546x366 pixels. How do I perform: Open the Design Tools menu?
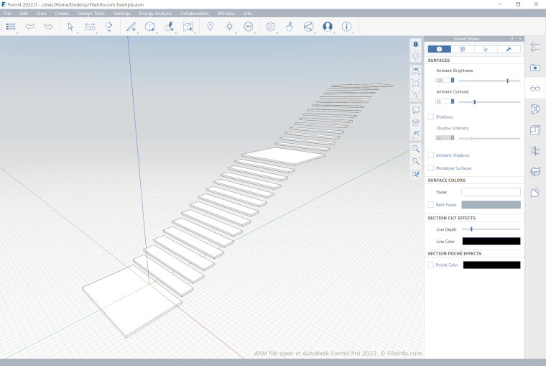pos(91,14)
